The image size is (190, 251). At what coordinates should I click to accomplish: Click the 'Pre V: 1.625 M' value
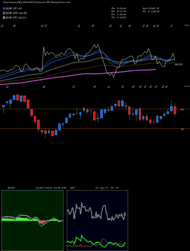tap(150, 11)
